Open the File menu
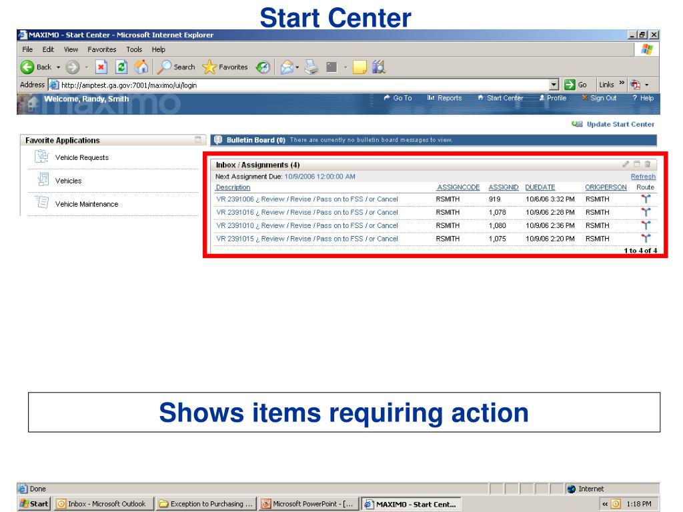Viewport: 683px width, 512px height. pyautogui.click(x=27, y=49)
